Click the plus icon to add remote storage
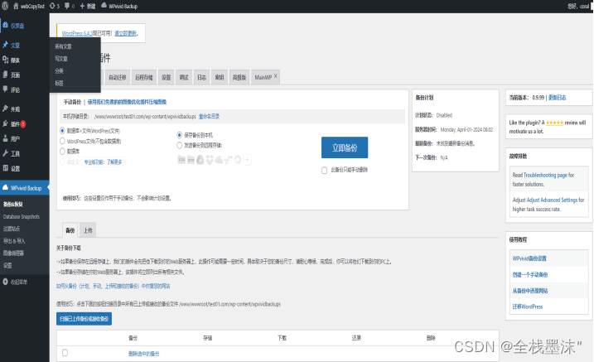 pos(247,160)
